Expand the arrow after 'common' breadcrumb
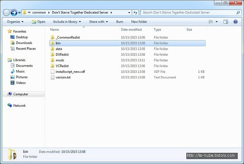Screen dimensions: 244x164 click(x=49, y=13)
